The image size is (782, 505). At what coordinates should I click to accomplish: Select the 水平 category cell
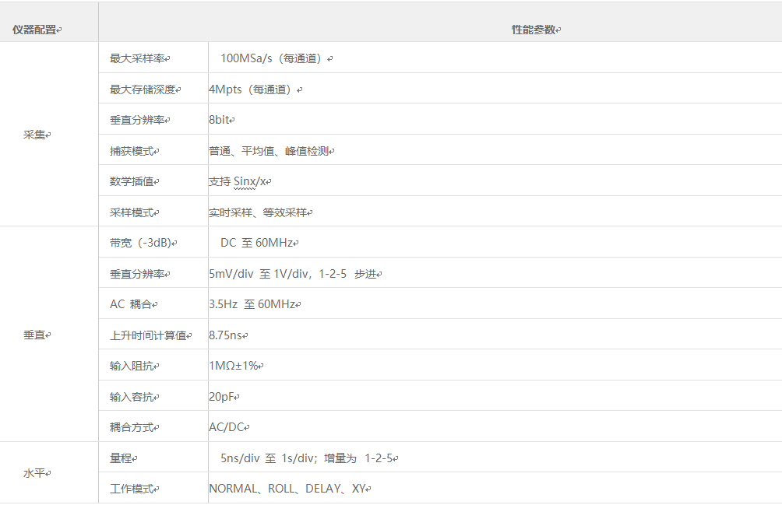tap(36, 473)
